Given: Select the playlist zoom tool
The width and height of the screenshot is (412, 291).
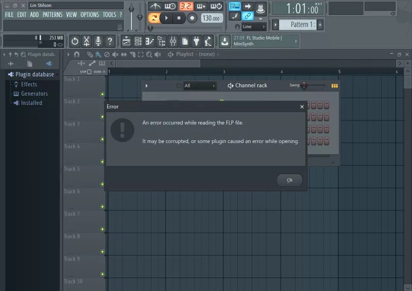Looking at the screenshot, I should [149, 54].
